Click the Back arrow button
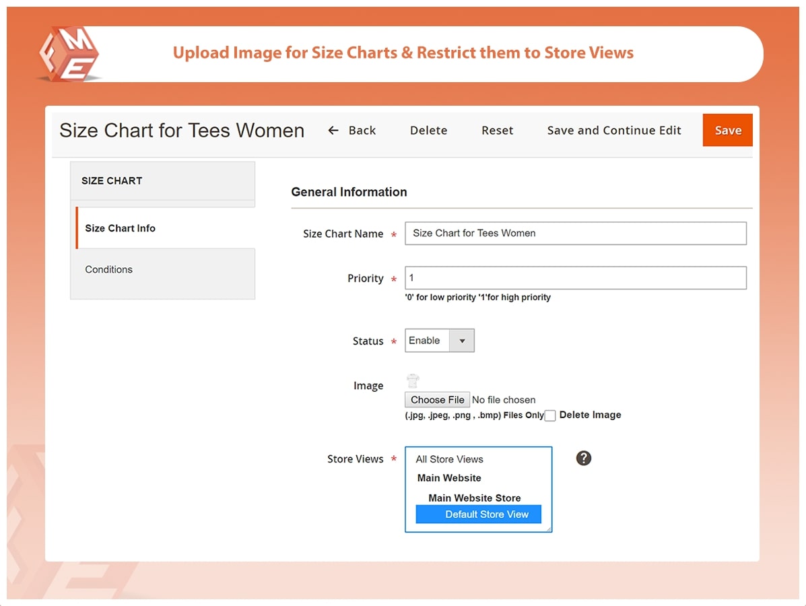The height and width of the screenshot is (606, 806). (x=351, y=131)
